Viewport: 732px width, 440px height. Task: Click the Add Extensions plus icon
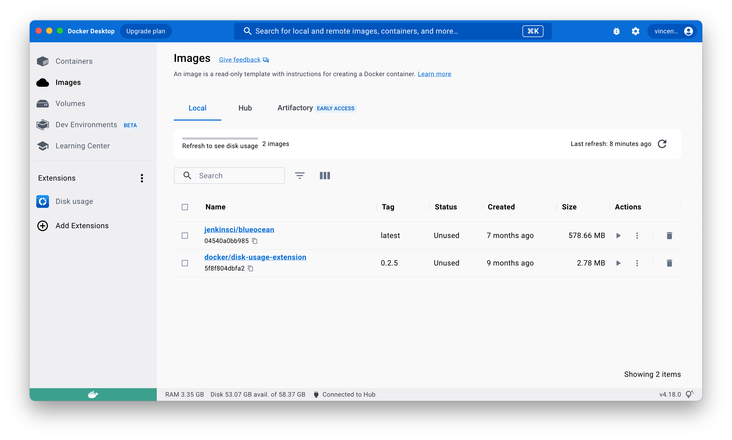point(42,226)
